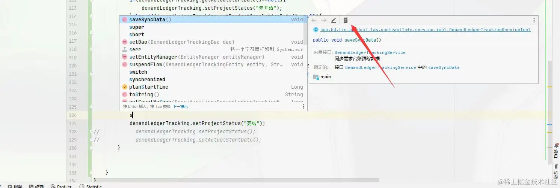Screen dimensions: 560x188
Task: Click the main module folder icon
Action: click(x=316, y=77)
